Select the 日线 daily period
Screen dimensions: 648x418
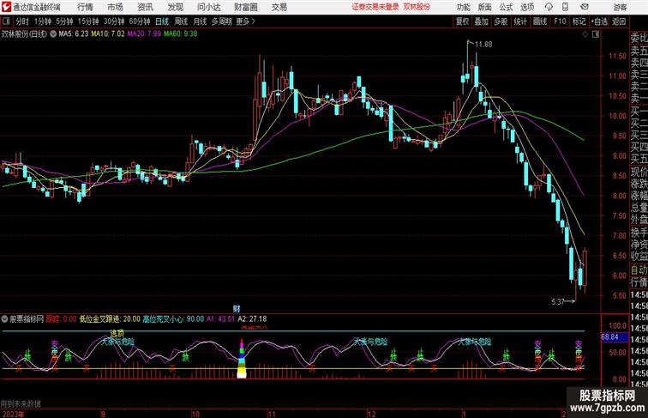tap(162, 21)
